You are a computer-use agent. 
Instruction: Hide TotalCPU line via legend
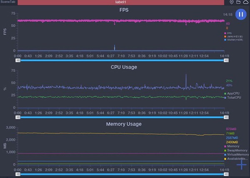coord(234,97)
